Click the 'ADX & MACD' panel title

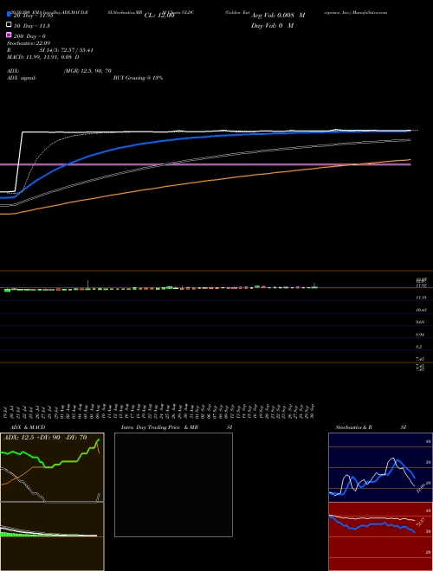[x=28, y=427]
